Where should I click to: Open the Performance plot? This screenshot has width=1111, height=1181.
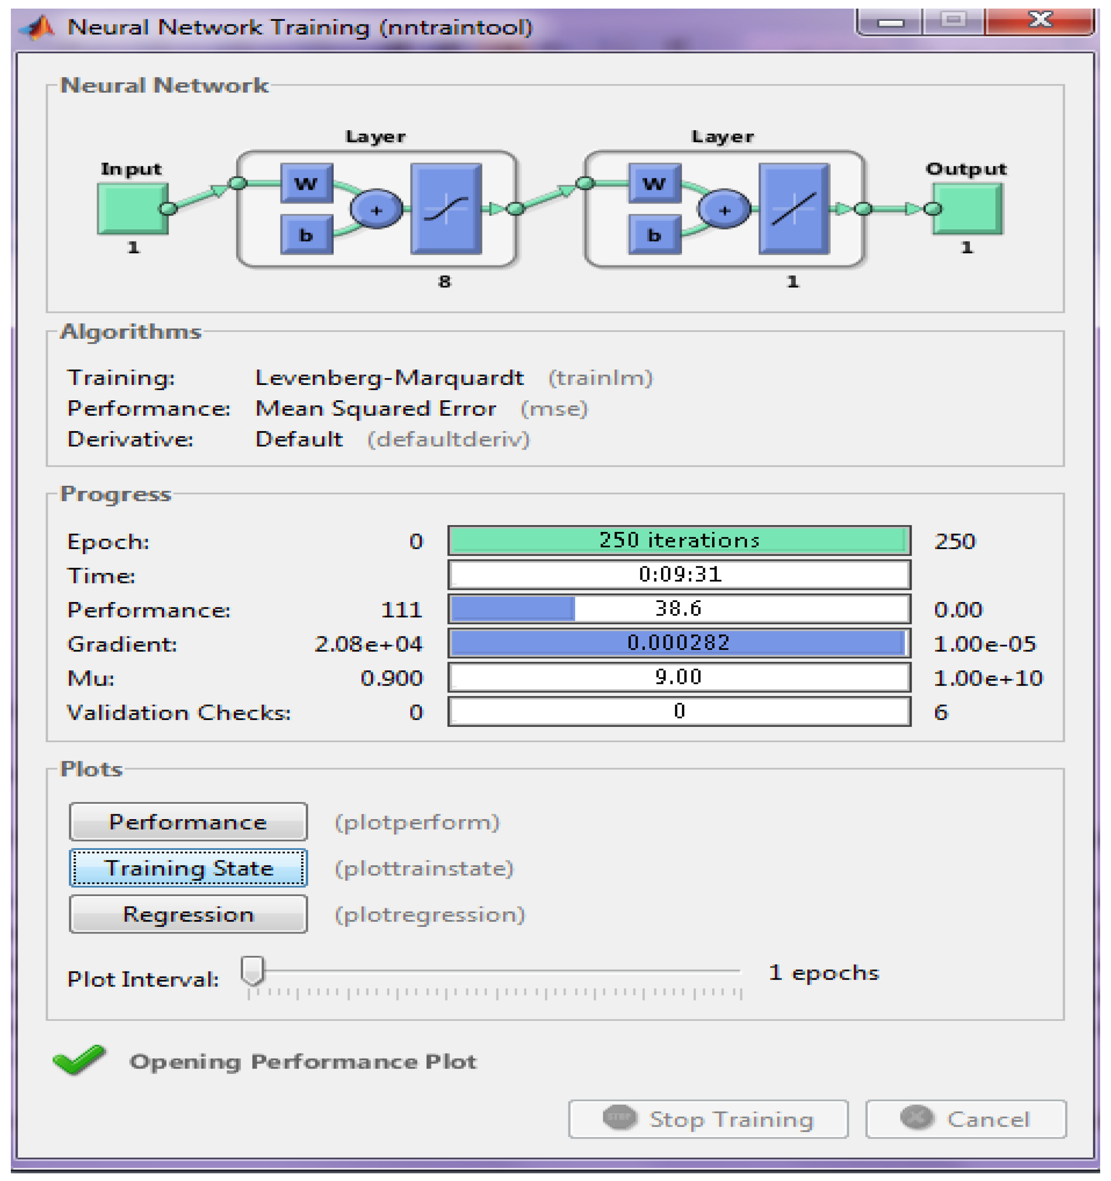[x=188, y=822]
